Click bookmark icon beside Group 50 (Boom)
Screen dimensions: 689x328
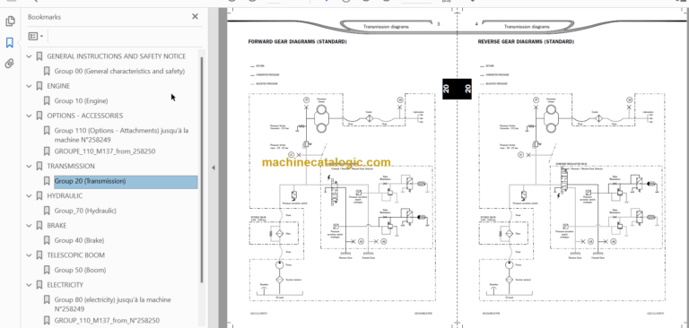tap(47, 270)
